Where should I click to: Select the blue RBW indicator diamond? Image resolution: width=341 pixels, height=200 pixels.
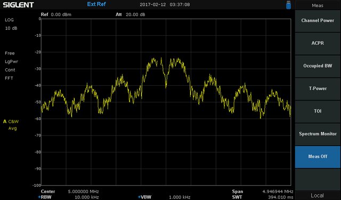[39, 197]
